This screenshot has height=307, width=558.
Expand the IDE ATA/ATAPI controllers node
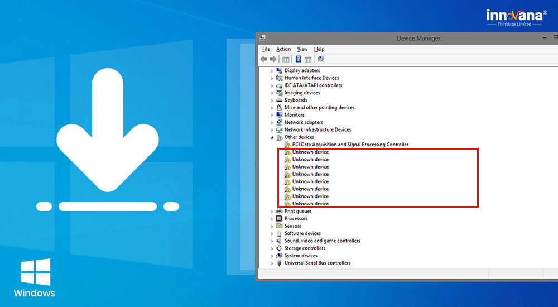coord(272,86)
